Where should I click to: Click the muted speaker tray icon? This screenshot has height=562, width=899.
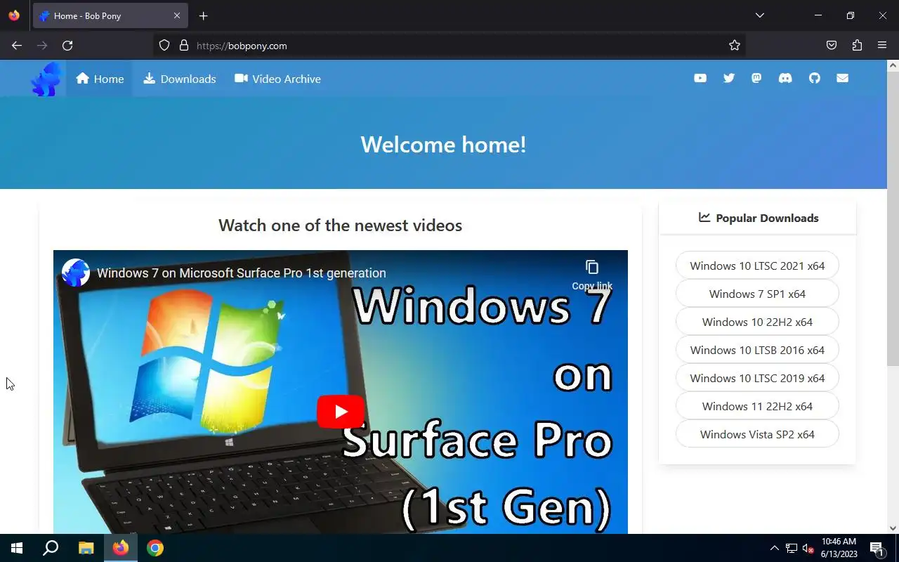click(808, 548)
